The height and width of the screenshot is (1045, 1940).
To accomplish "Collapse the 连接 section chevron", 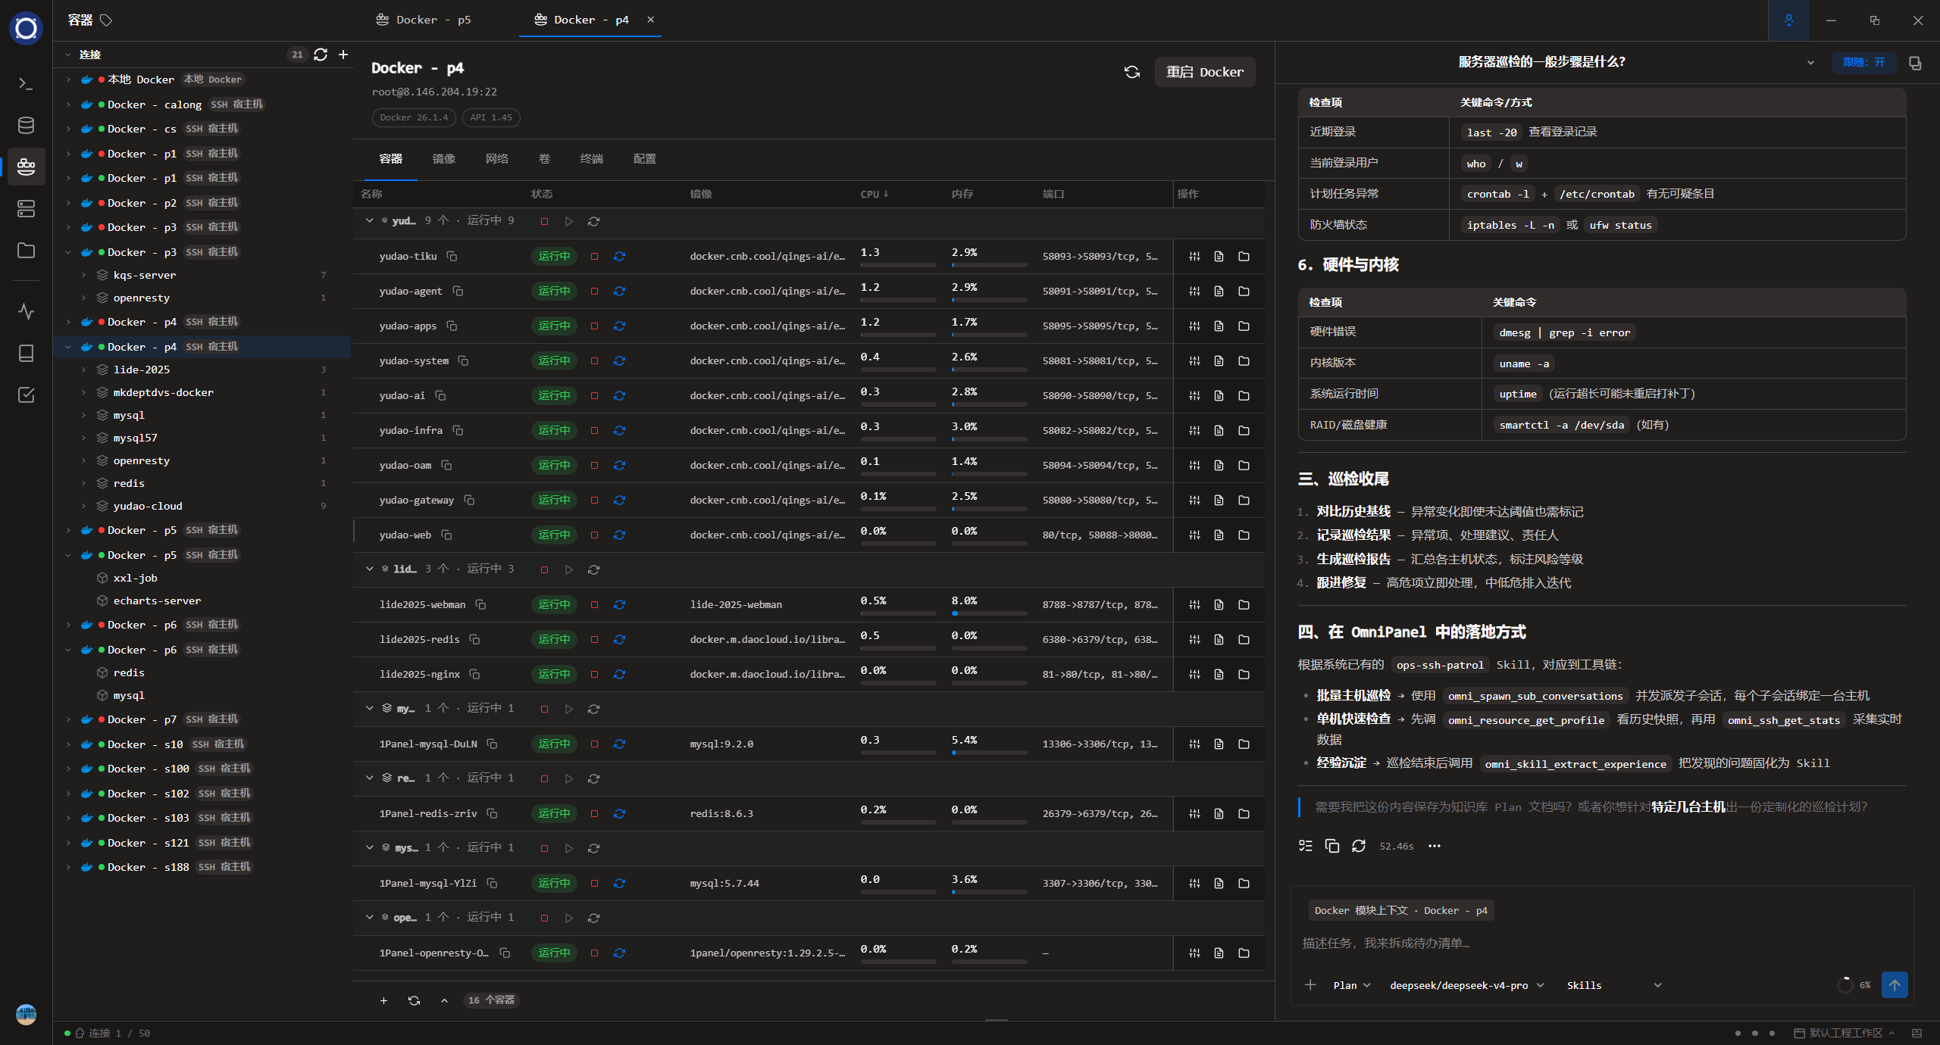I will tap(67, 55).
